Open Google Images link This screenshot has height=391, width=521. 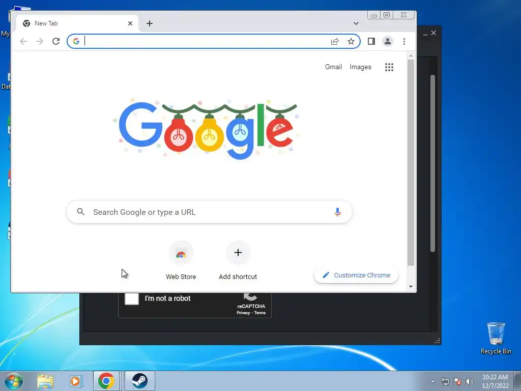(360, 67)
